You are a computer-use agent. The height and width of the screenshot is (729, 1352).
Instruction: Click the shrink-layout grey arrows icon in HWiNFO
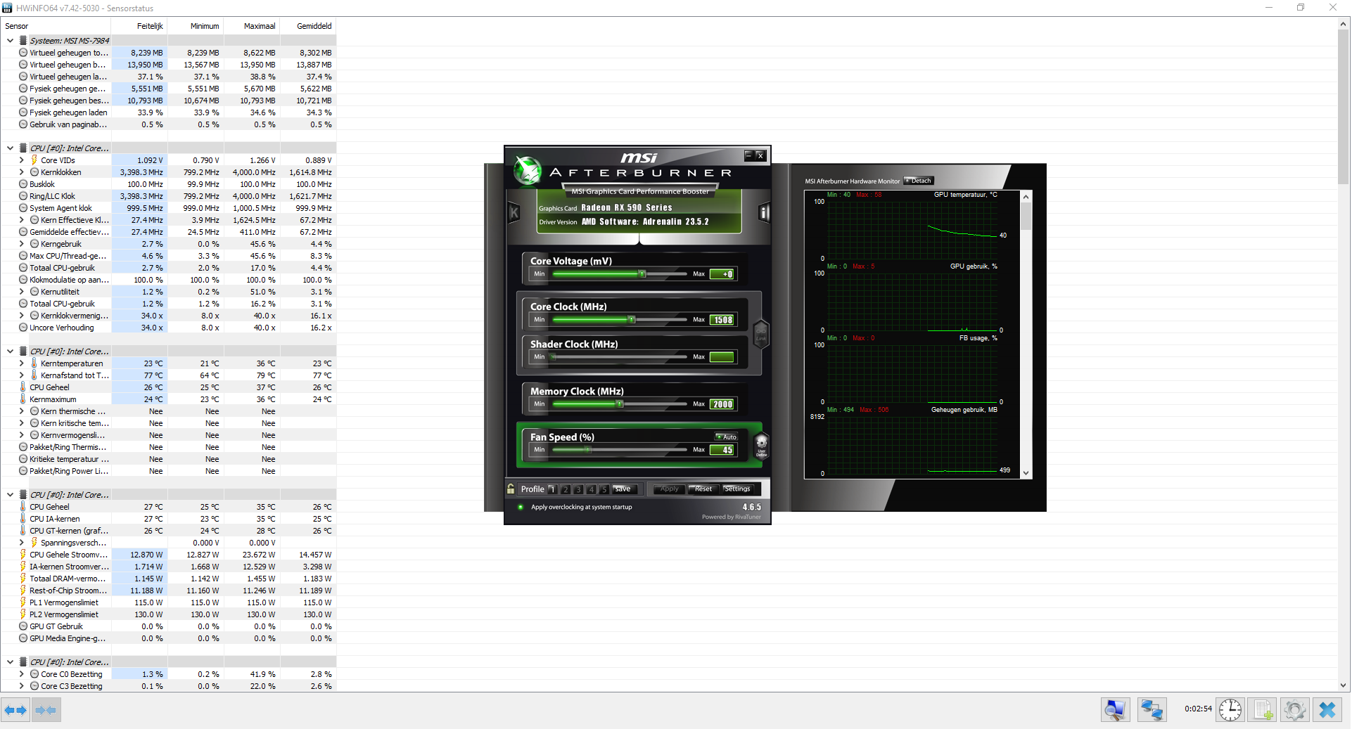pos(46,710)
